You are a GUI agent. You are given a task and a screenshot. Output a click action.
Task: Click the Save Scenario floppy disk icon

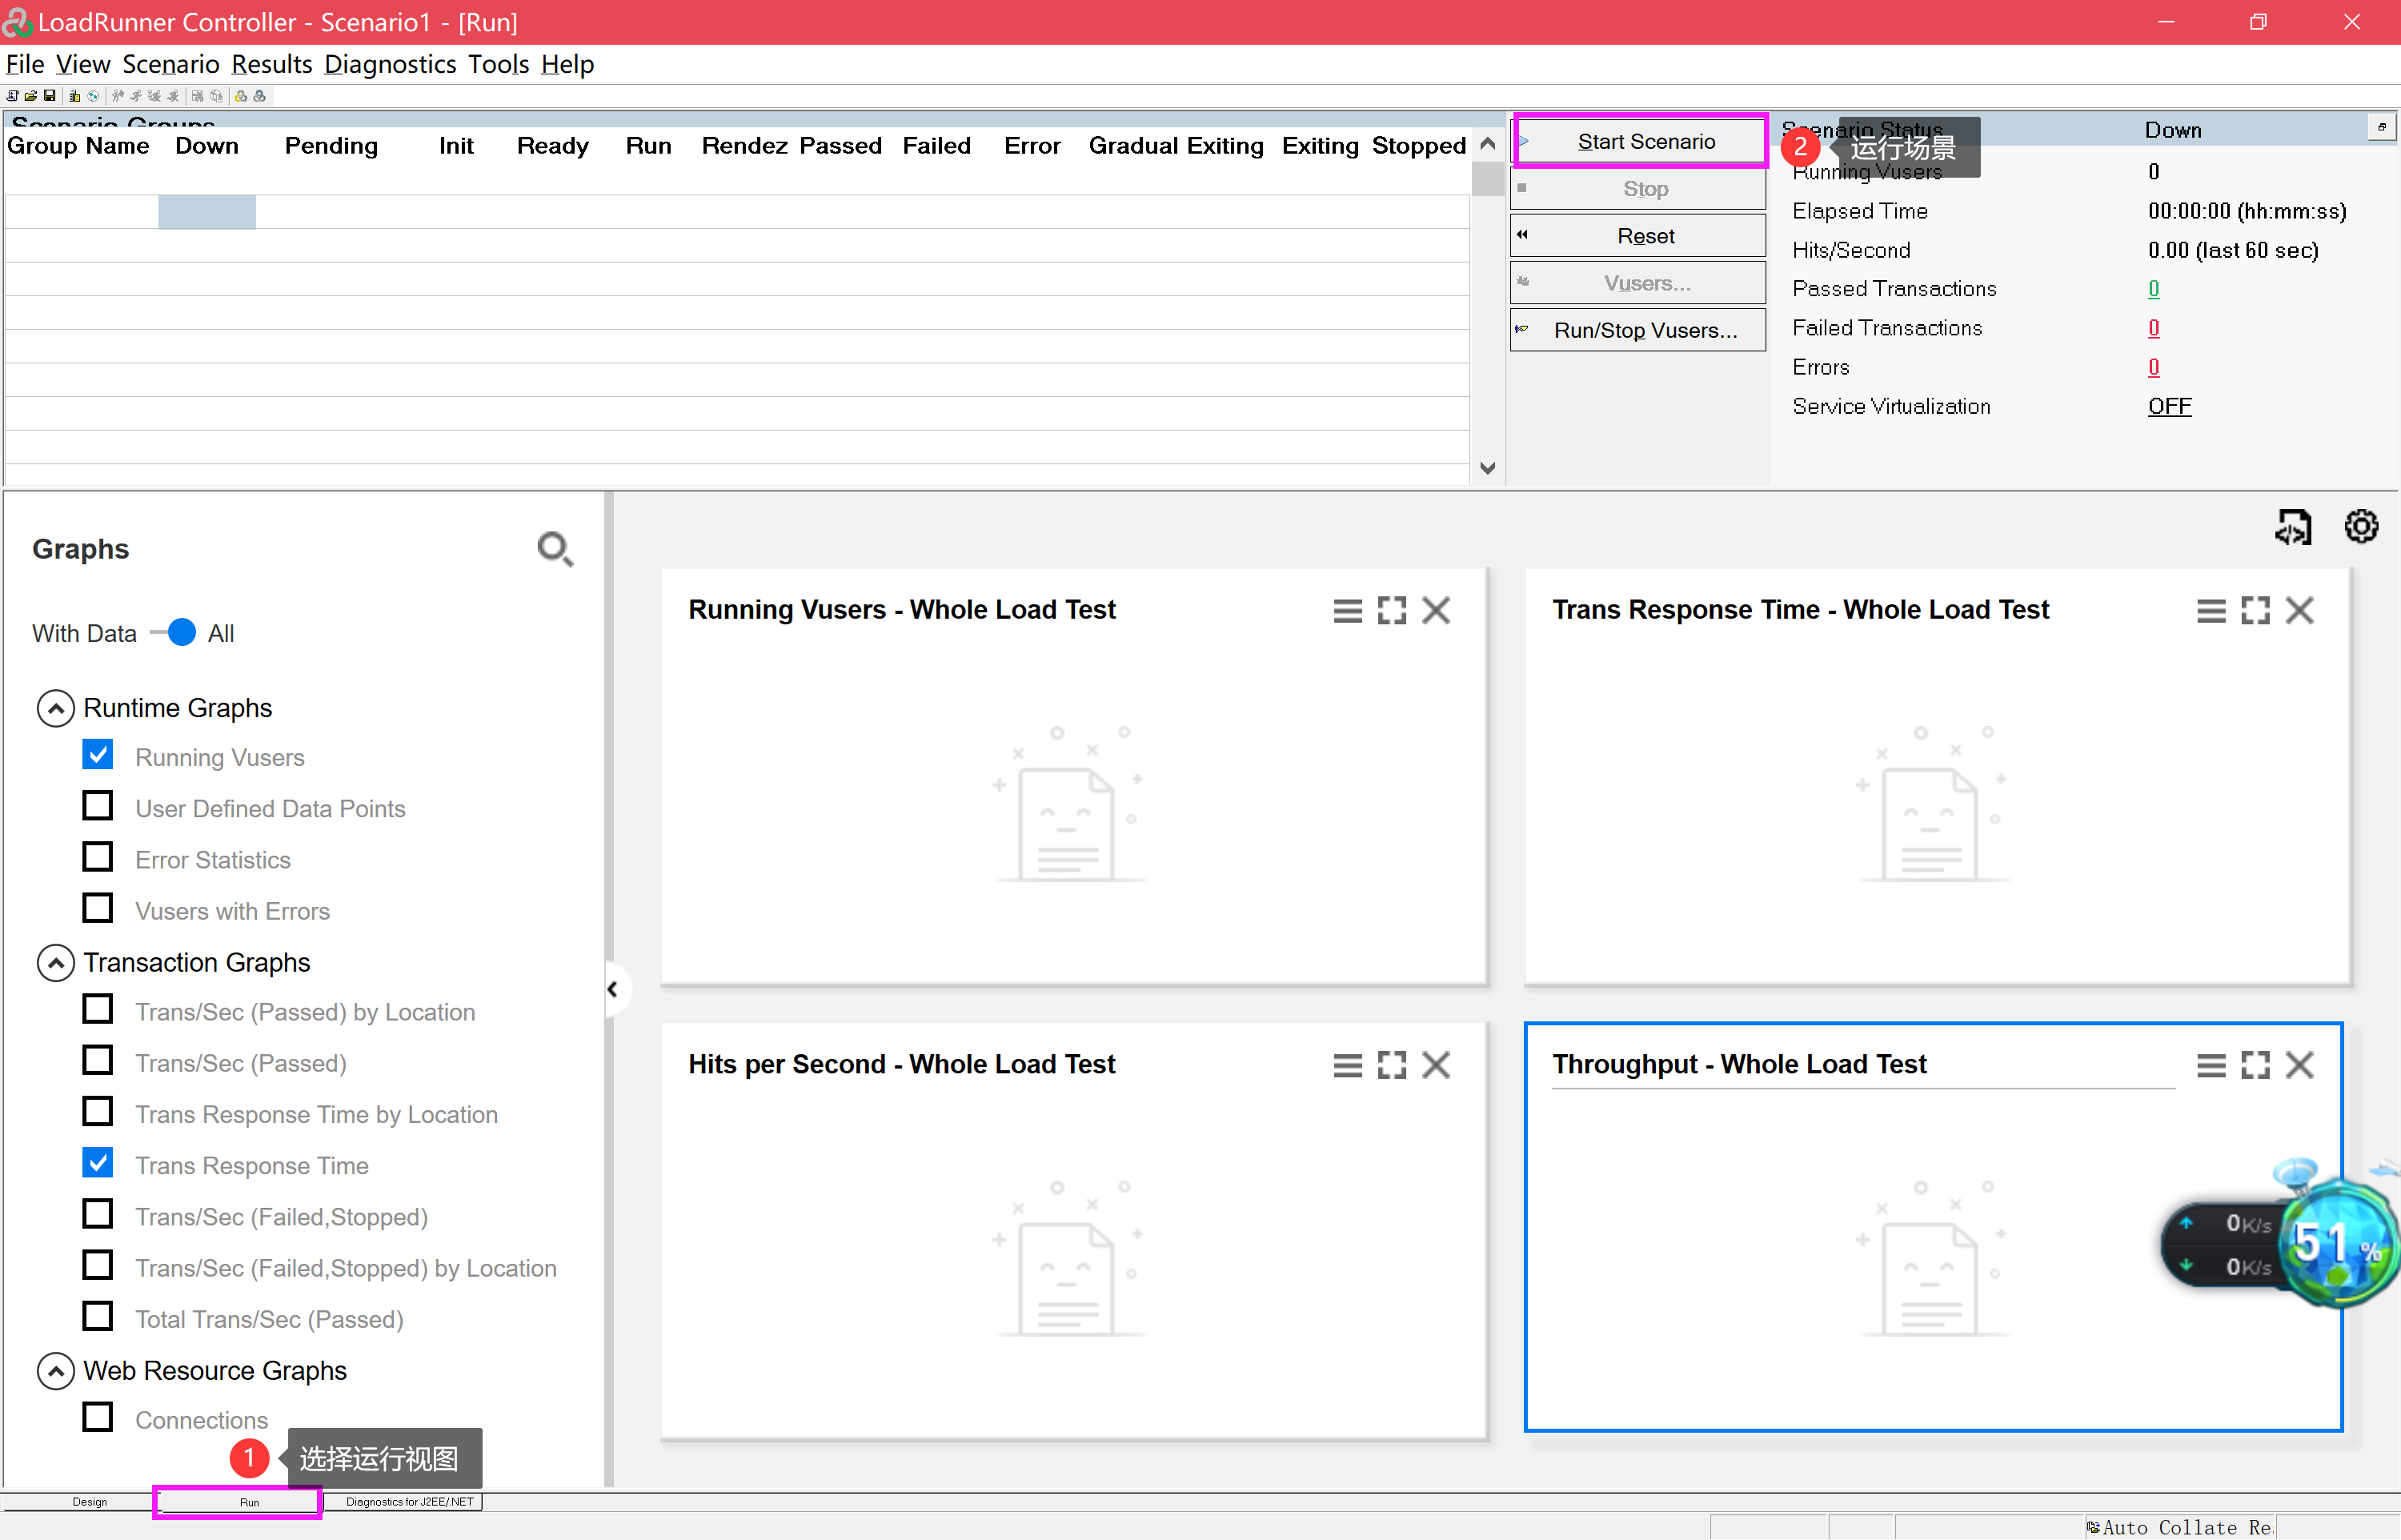[x=50, y=96]
